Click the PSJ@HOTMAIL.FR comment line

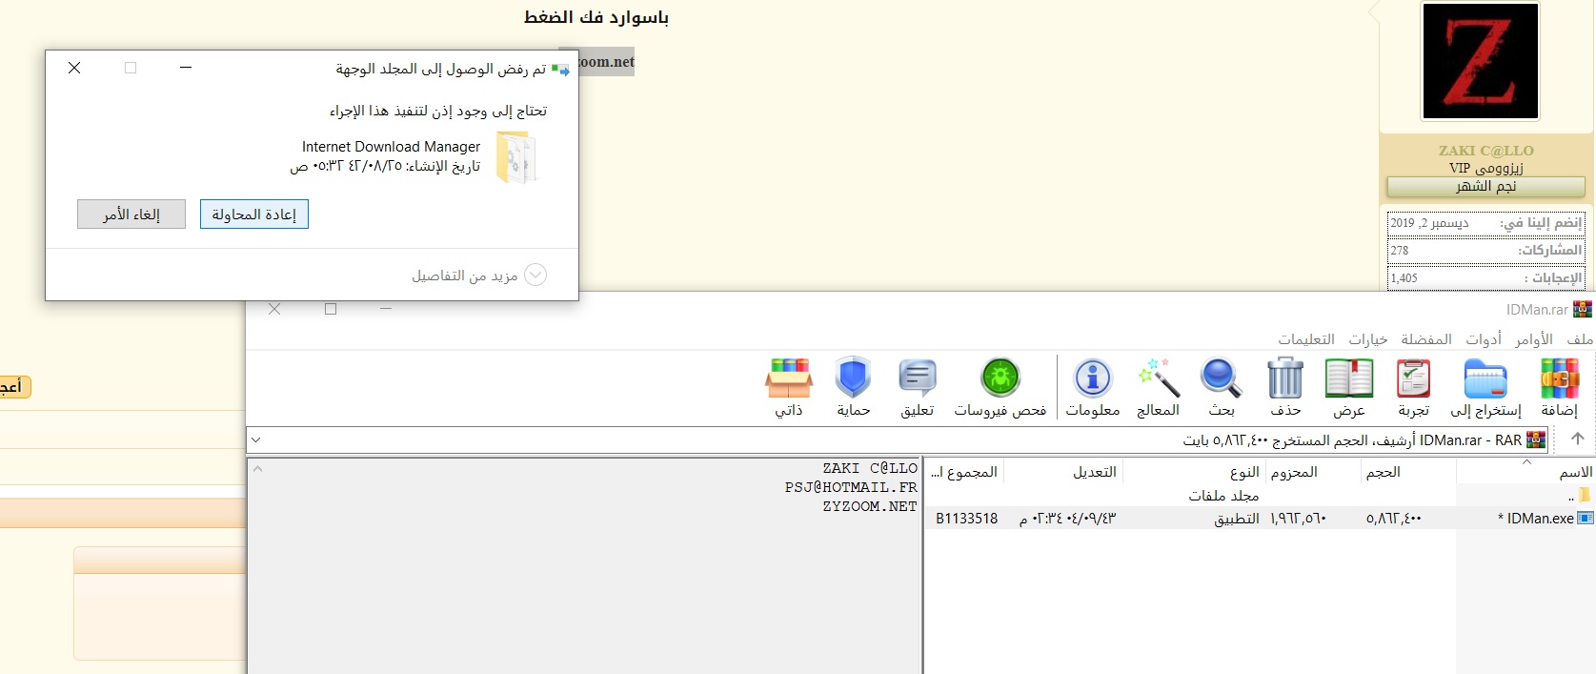tap(851, 487)
